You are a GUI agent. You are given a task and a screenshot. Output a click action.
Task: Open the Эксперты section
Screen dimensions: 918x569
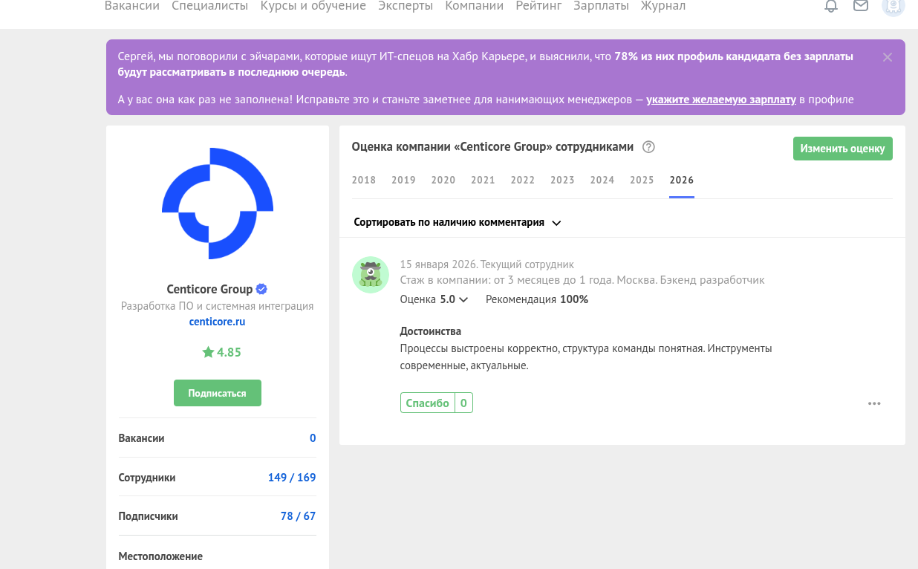406,6
